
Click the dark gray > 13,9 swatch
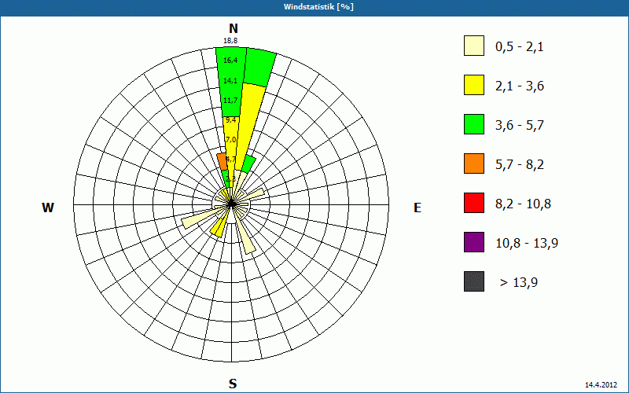pyautogui.click(x=474, y=281)
